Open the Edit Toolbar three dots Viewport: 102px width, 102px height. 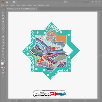tap(3, 77)
